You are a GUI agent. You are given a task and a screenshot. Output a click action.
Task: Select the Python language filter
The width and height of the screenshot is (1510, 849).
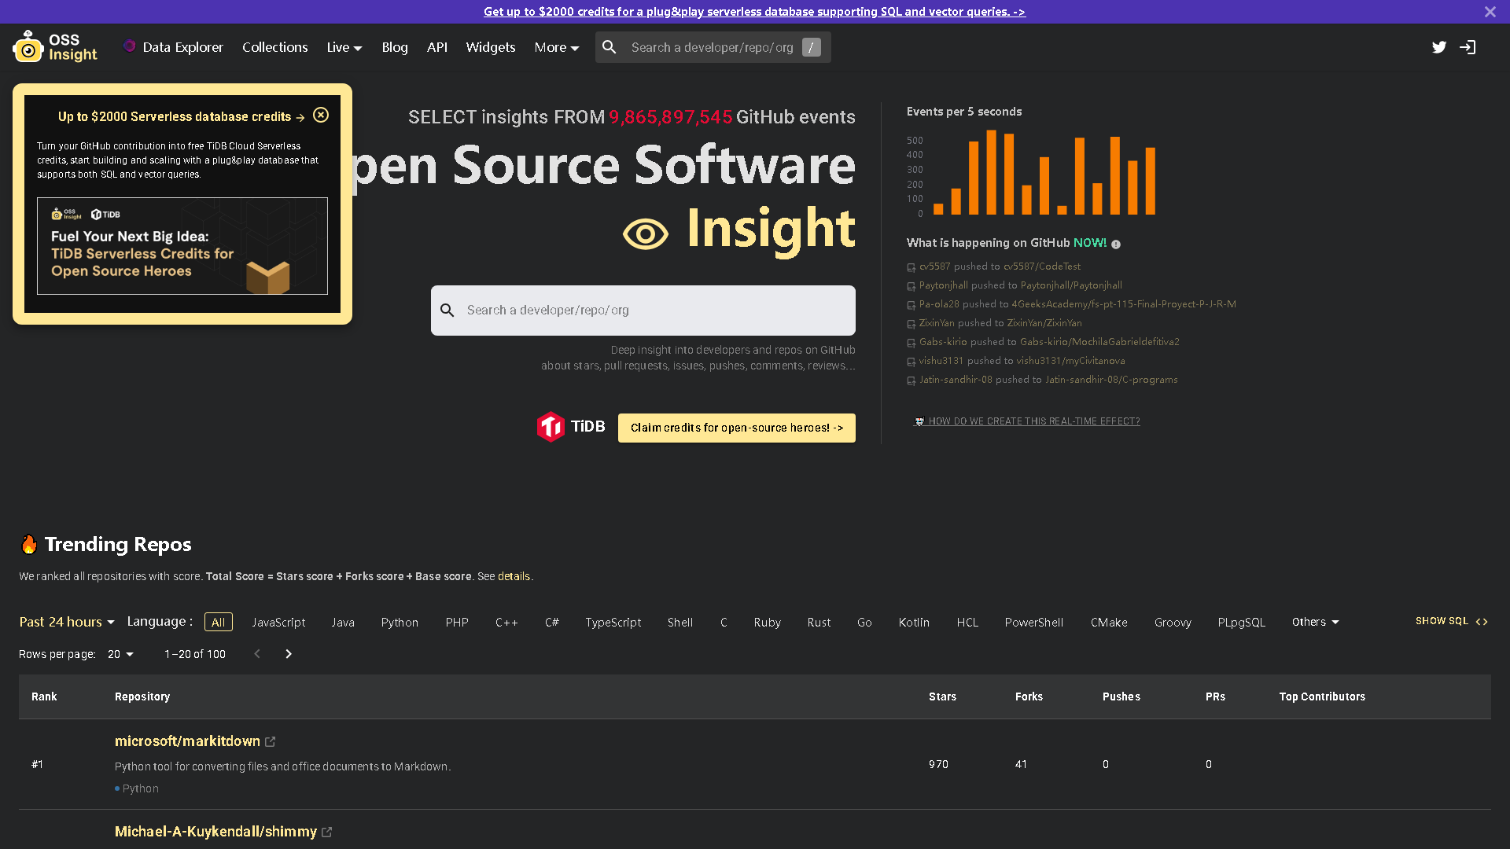[400, 622]
